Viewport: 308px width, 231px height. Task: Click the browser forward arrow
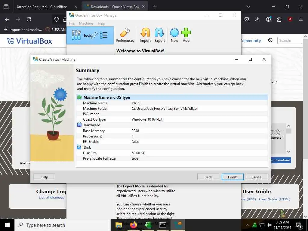tap(18, 19)
